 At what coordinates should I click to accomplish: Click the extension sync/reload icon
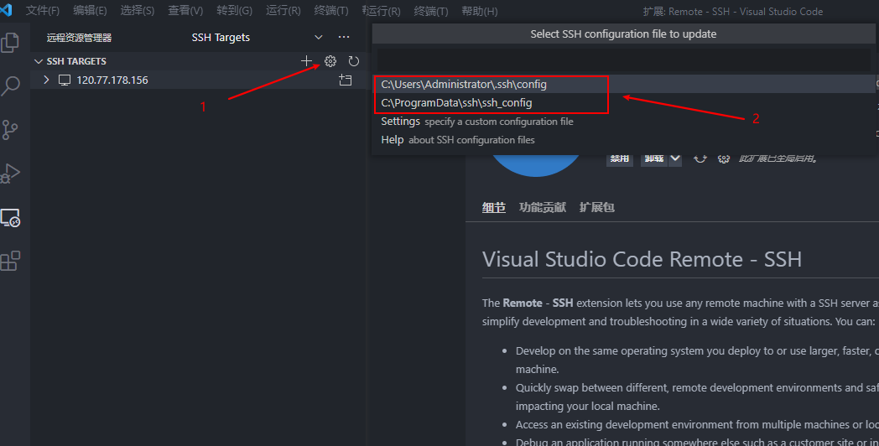click(x=700, y=158)
